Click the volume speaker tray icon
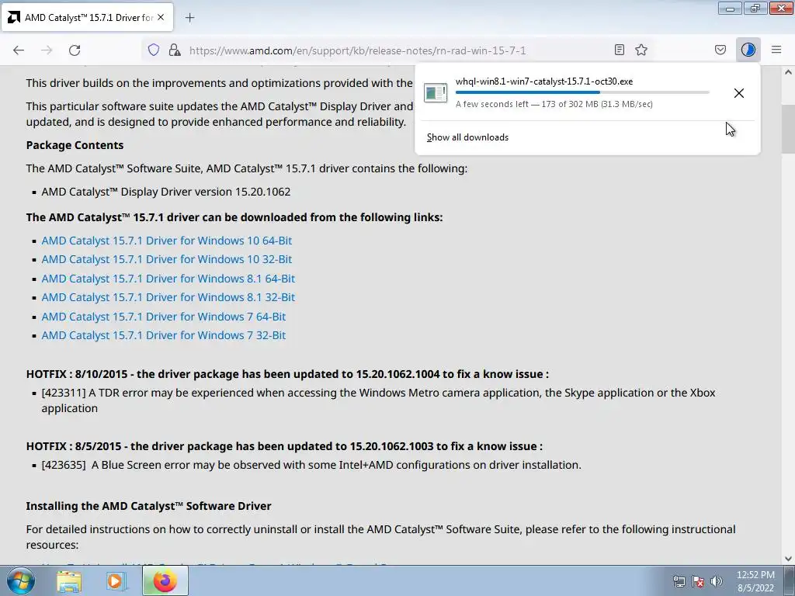This screenshot has width=795, height=596. point(717,581)
